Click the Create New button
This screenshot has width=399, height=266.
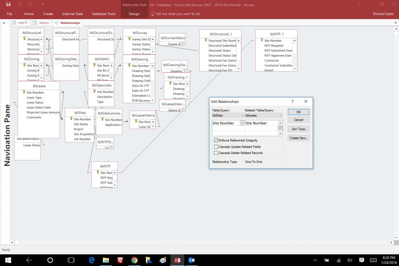click(x=298, y=138)
